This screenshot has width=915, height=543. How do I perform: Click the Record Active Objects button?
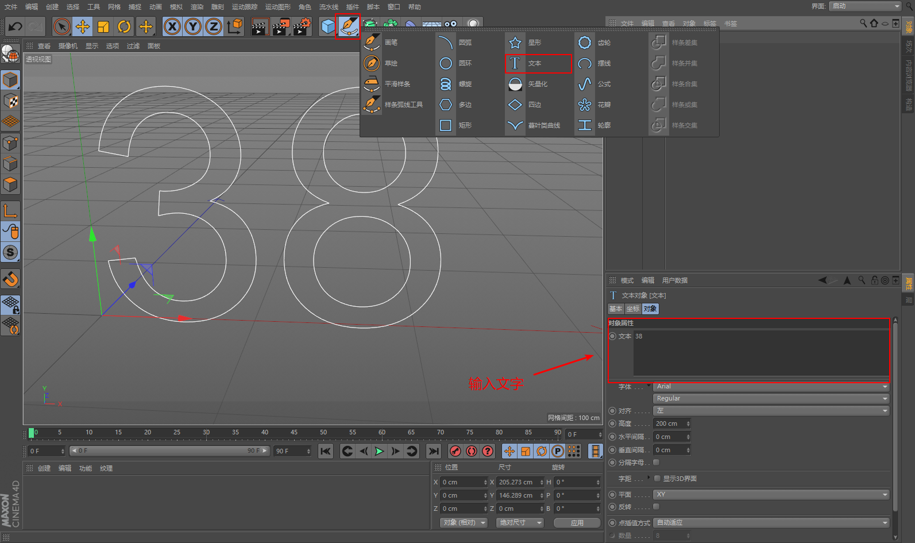pos(455,451)
